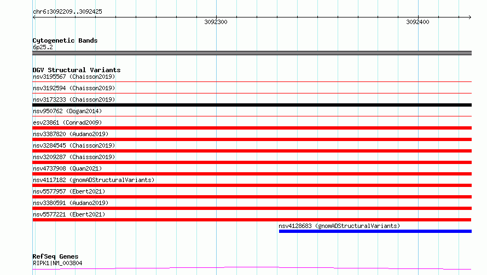Image resolution: width=487 pixels, height=275 pixels.
Task: Click the red bar under nsv3380591
Action: tap(252, 208)
